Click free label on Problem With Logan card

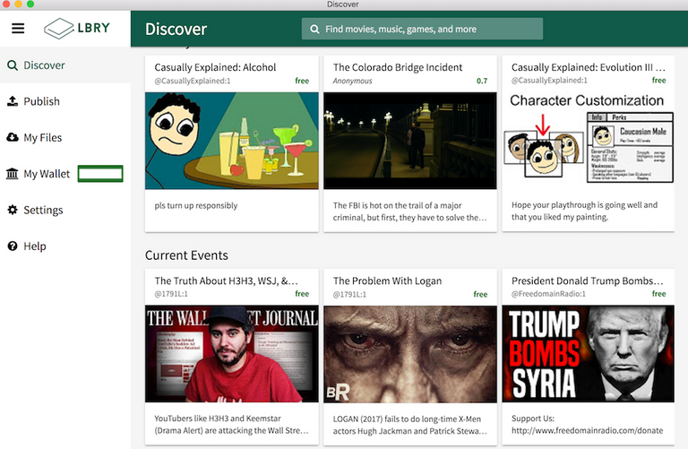480,294
